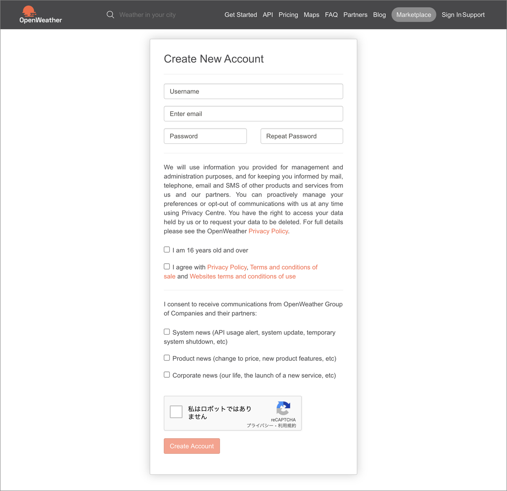Open the Blog link in navigation
Viewport: 507px width, 491px height.
click(379, 15)
